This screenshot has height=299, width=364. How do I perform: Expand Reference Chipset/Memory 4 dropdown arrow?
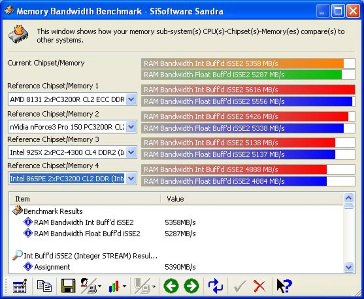click(131, 179)
